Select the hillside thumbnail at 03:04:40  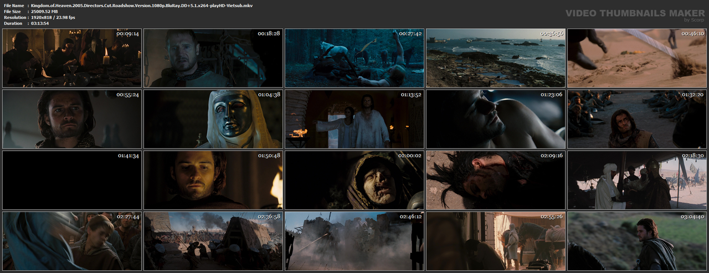tap(637, 241)
